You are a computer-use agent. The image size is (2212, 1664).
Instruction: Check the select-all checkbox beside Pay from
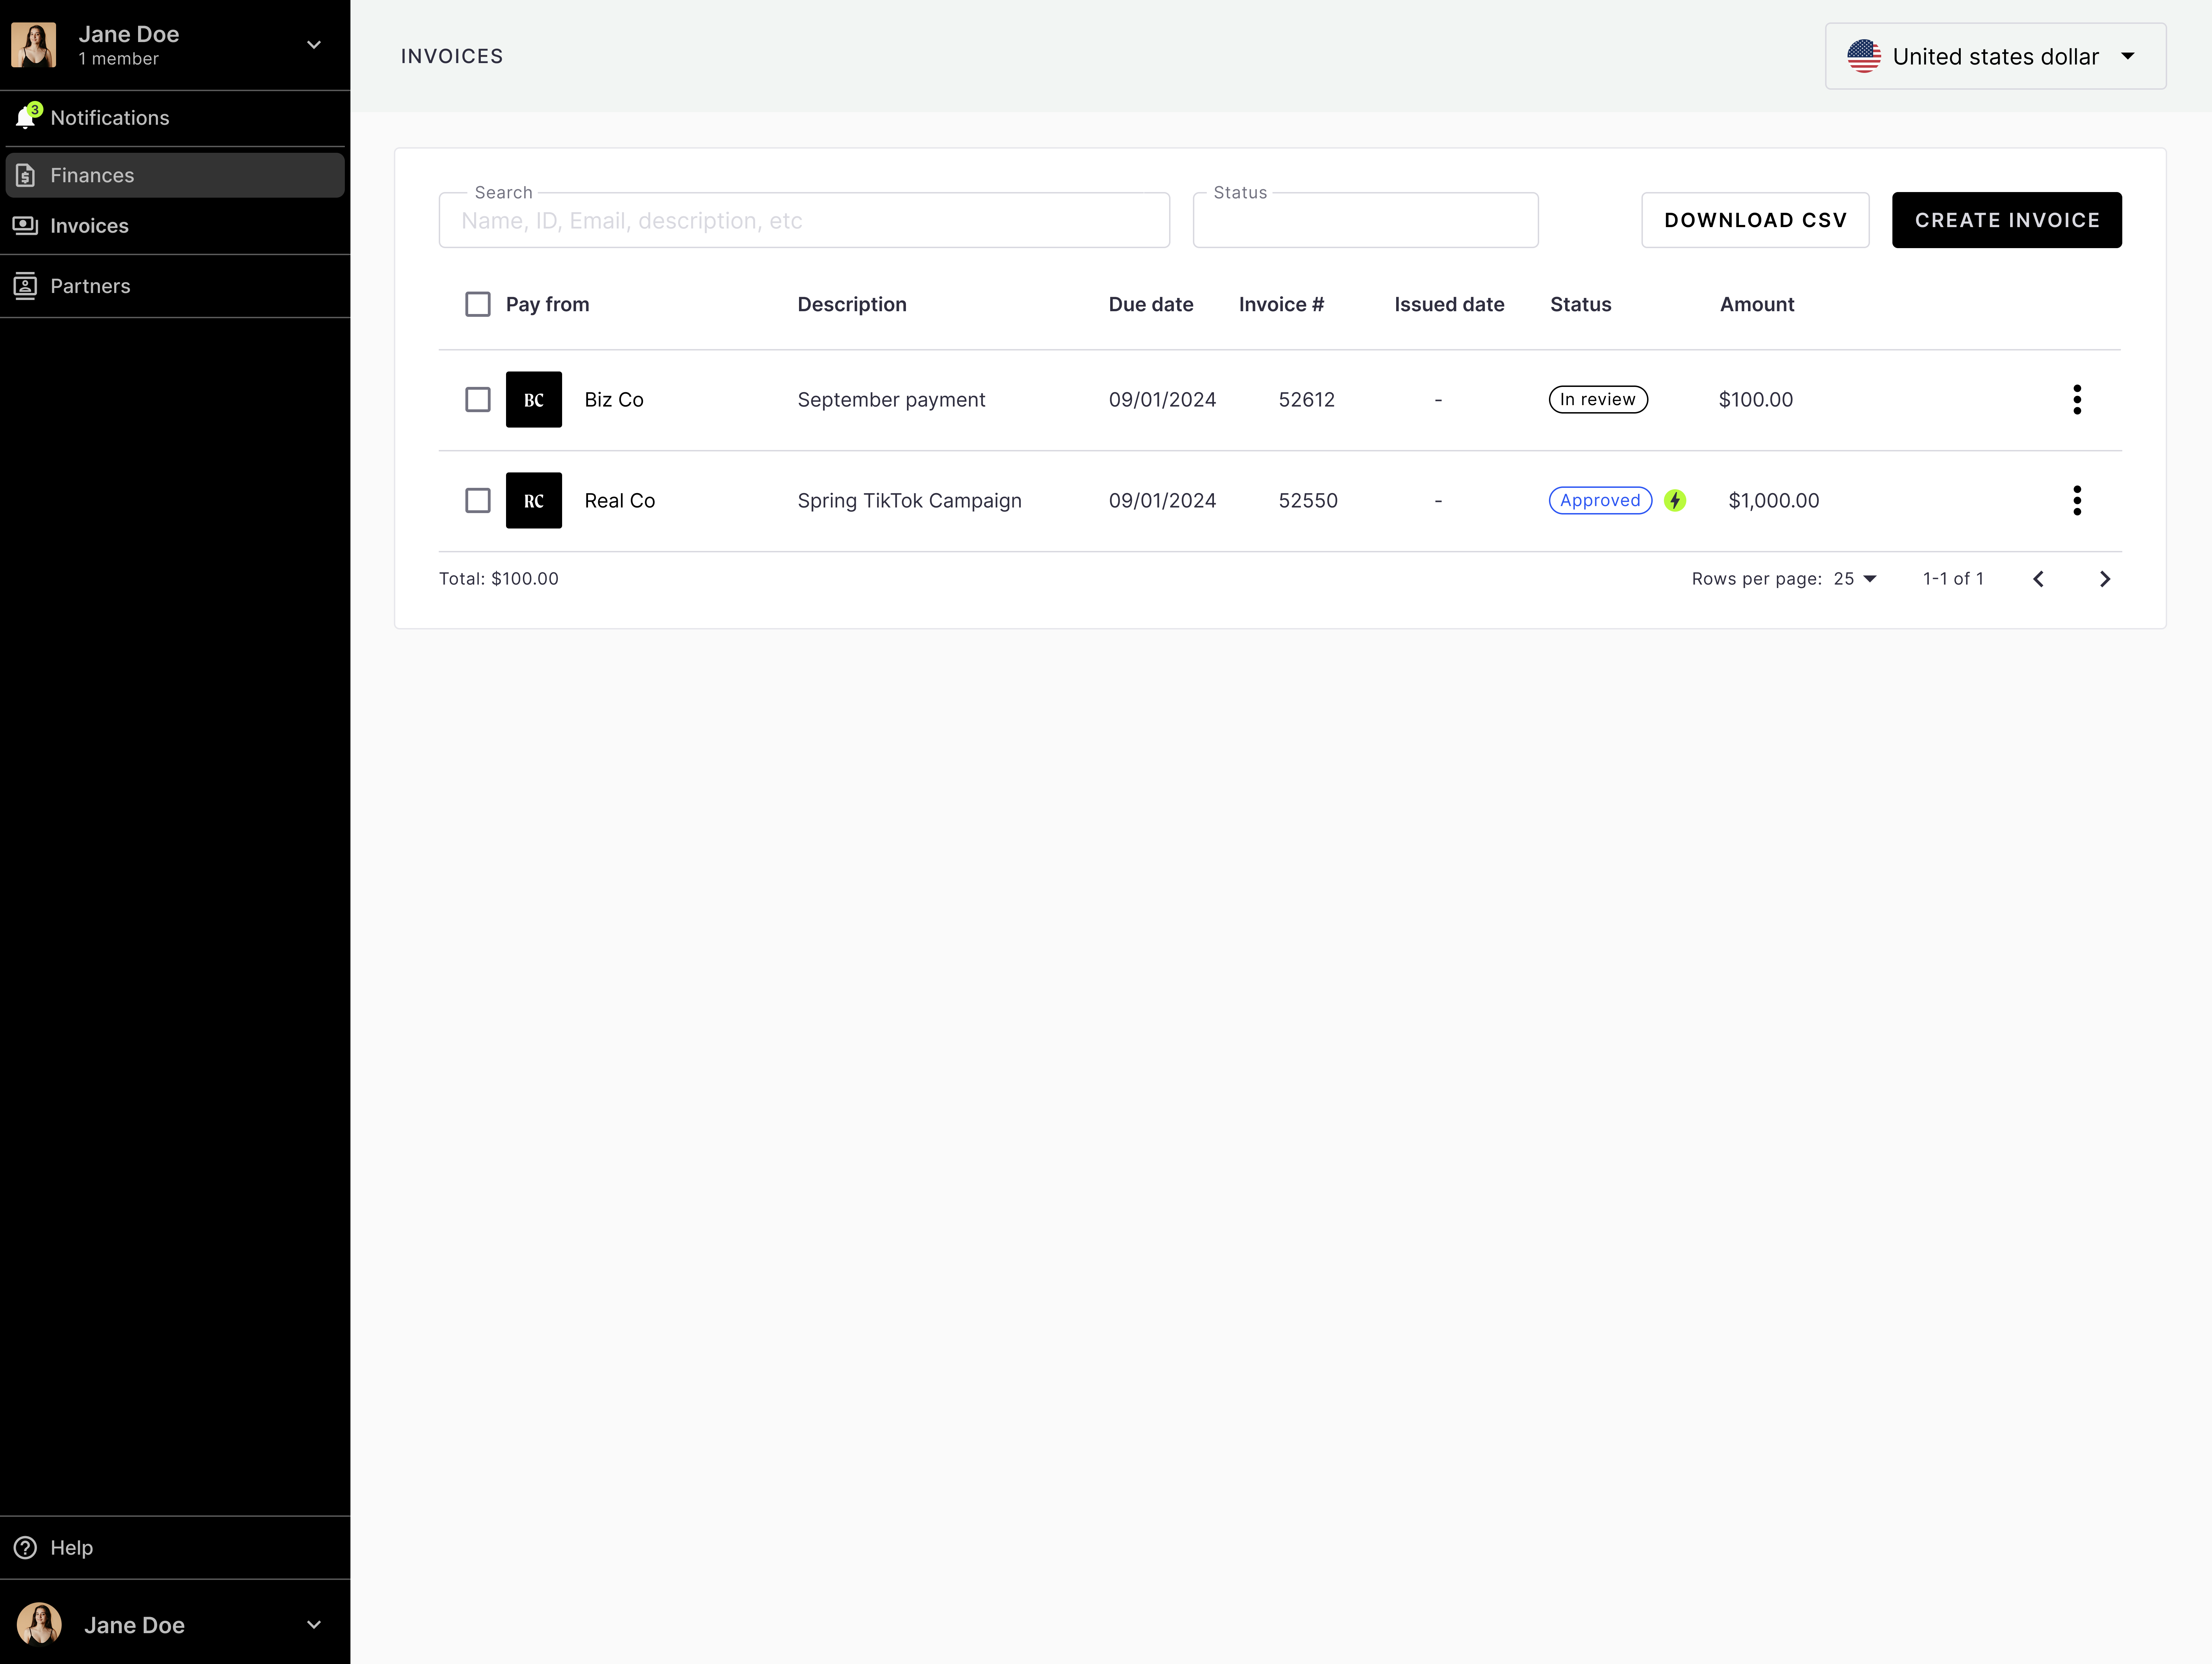pos(478,304)
